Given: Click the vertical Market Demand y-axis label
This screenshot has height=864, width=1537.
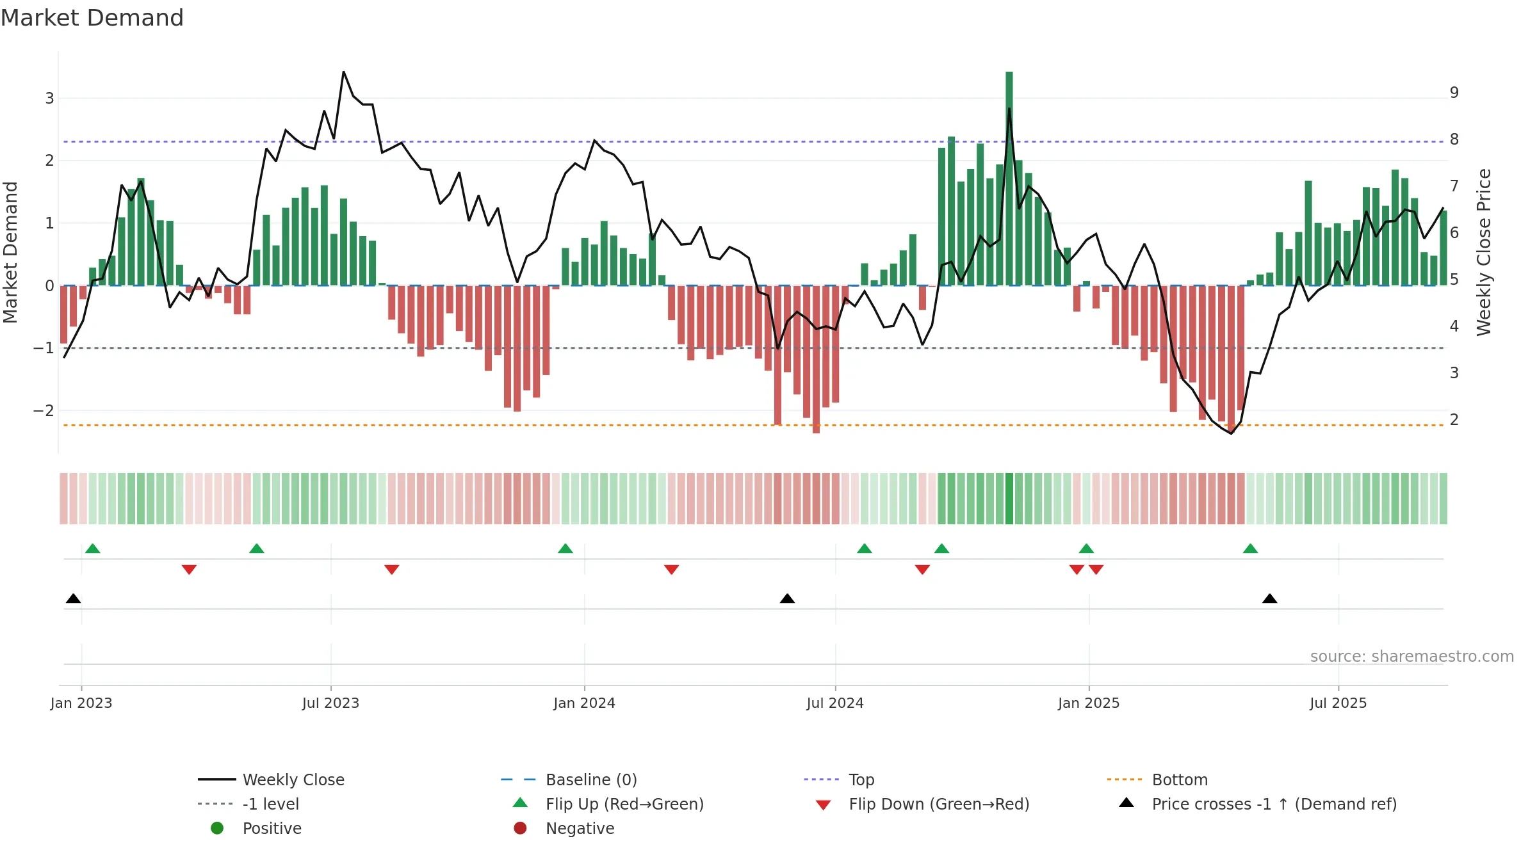Looking at the screenshot, I should 11,252.
